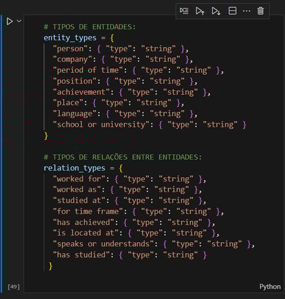Execute above cells icon
Screen dimensions: 285x299
[200, 11]
